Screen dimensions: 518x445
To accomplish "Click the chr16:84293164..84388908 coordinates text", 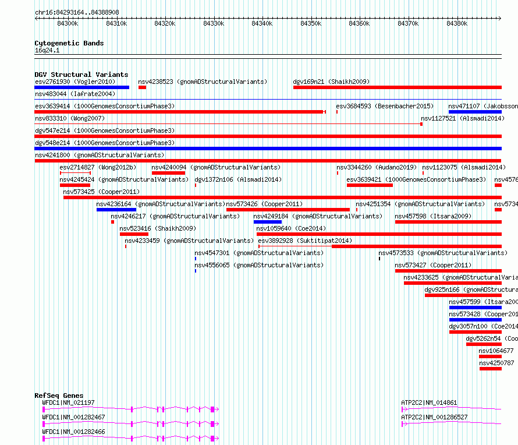I will point(77,13).
